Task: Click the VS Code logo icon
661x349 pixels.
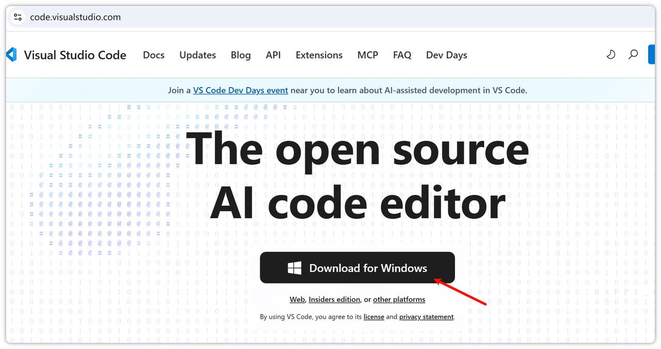Action: 11,55
